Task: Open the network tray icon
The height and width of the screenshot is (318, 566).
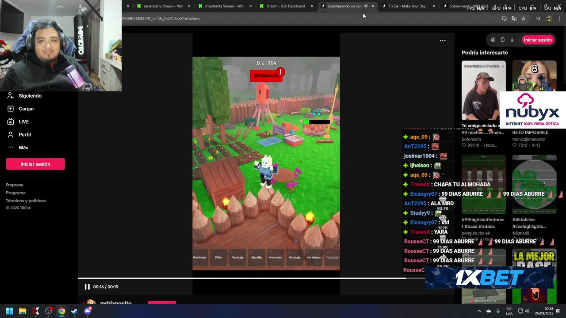Action: point(521,311)
